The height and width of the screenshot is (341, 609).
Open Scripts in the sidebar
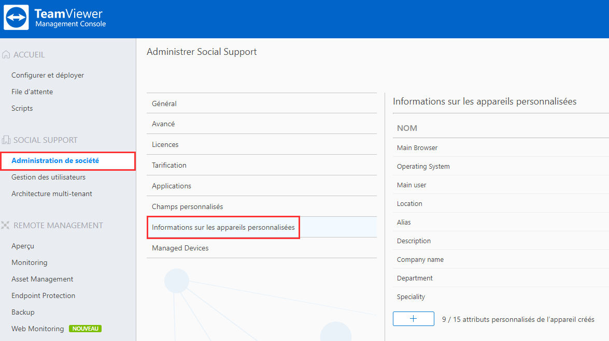22,109
